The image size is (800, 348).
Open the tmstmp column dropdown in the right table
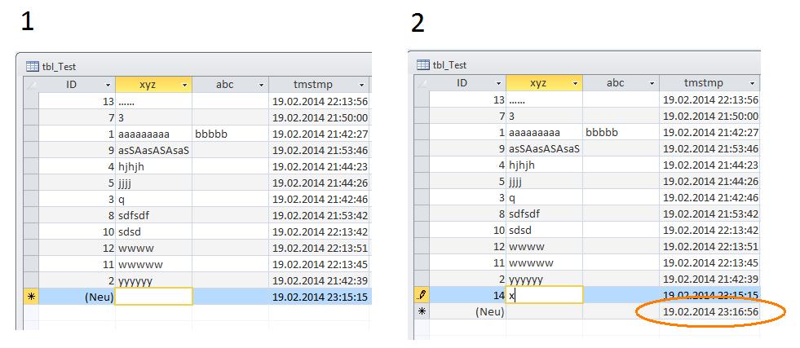click(x=752, y=84)
